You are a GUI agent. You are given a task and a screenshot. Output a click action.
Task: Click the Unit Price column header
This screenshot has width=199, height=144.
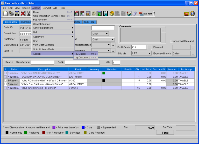click(146, 69)
